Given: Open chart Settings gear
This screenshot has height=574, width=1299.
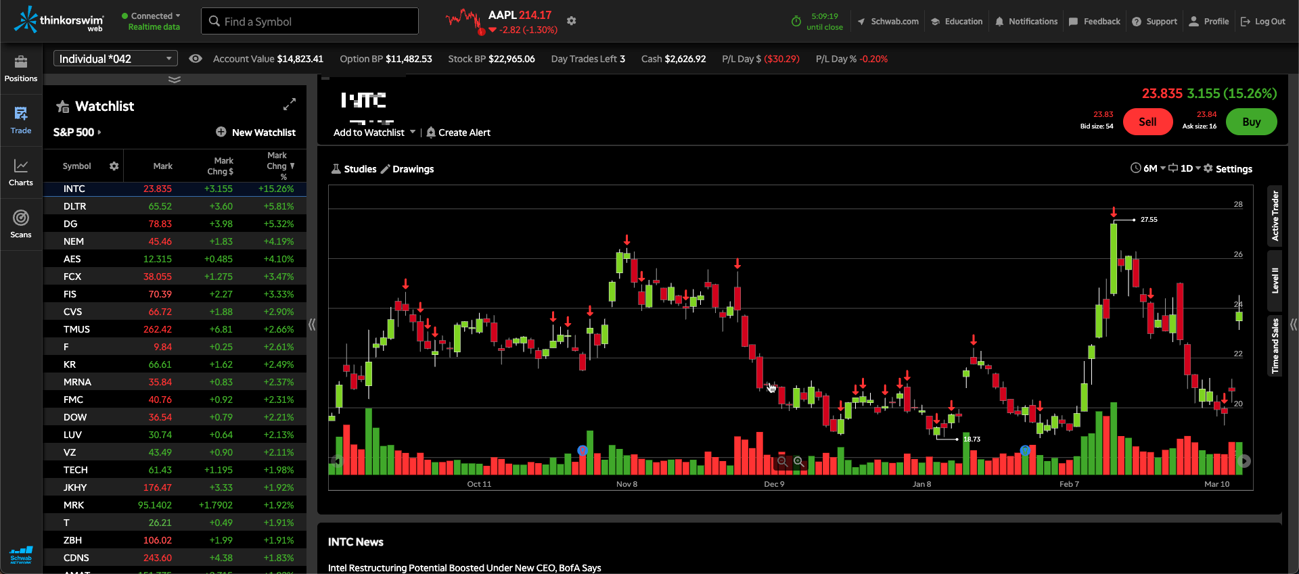Looking at the screenshot, I should coord(1208,168).
